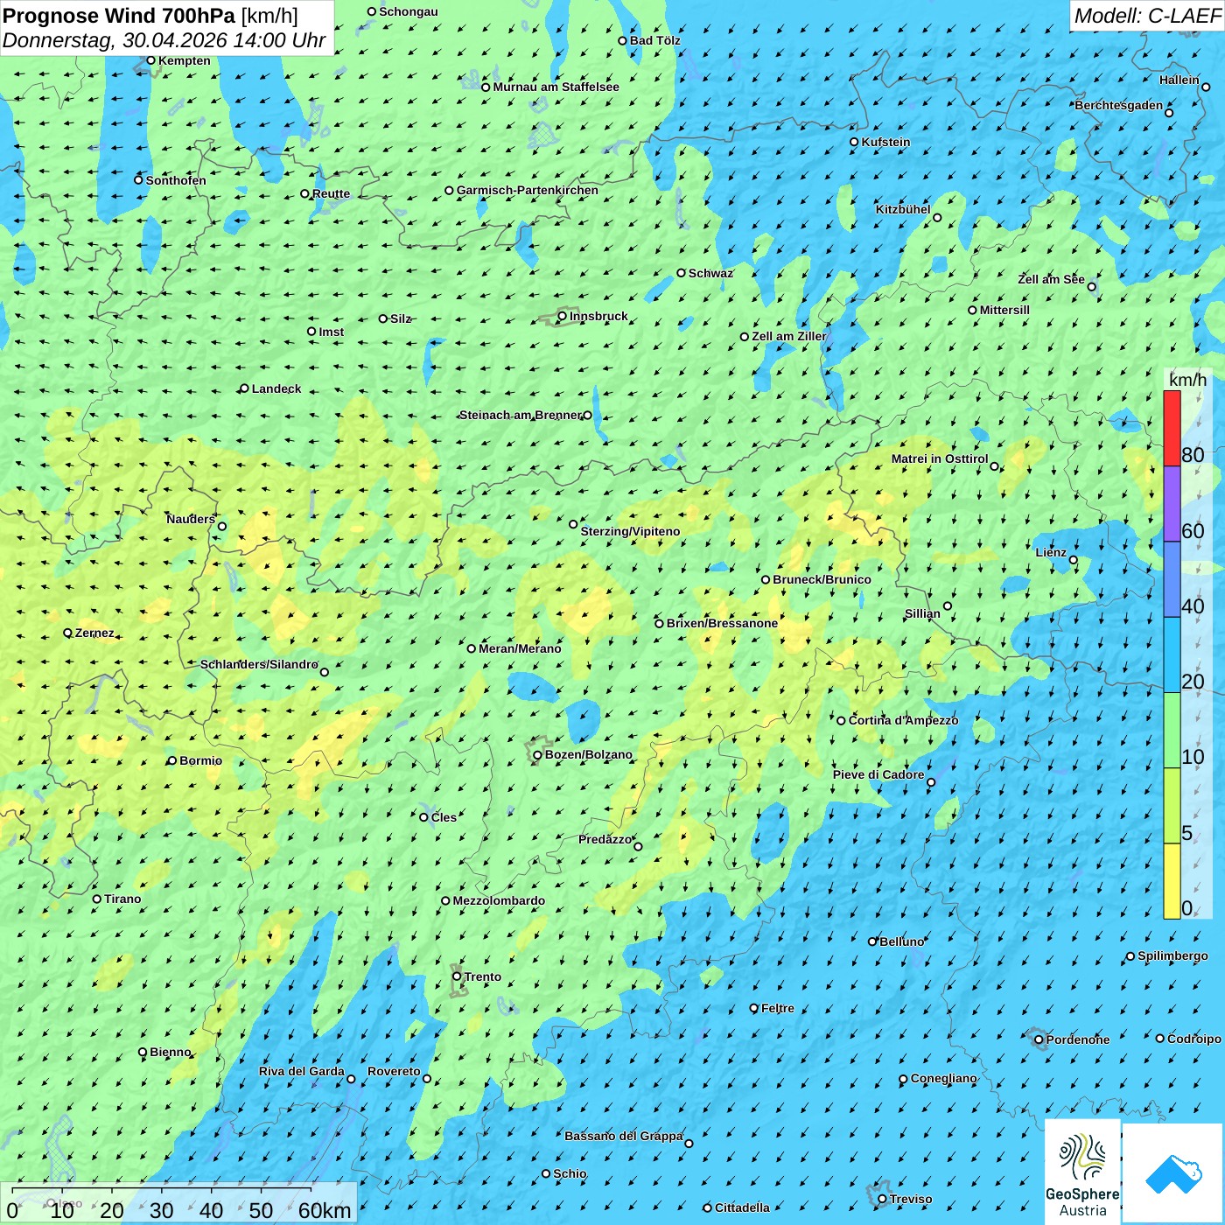Click the lime 5–10 legend segment
Viewport: 1225px width, 1225px height.
click(1172, 806)
